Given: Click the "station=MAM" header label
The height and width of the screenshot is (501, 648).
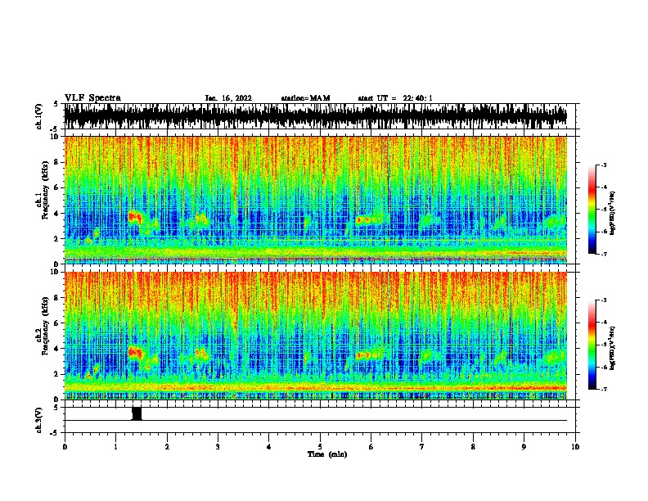Looking at the screenshot, I should 305,98.
